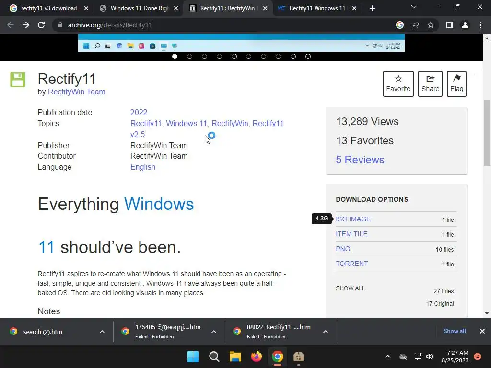
Task: Open the Chrome profile icon
Action: tap(465, 25)
